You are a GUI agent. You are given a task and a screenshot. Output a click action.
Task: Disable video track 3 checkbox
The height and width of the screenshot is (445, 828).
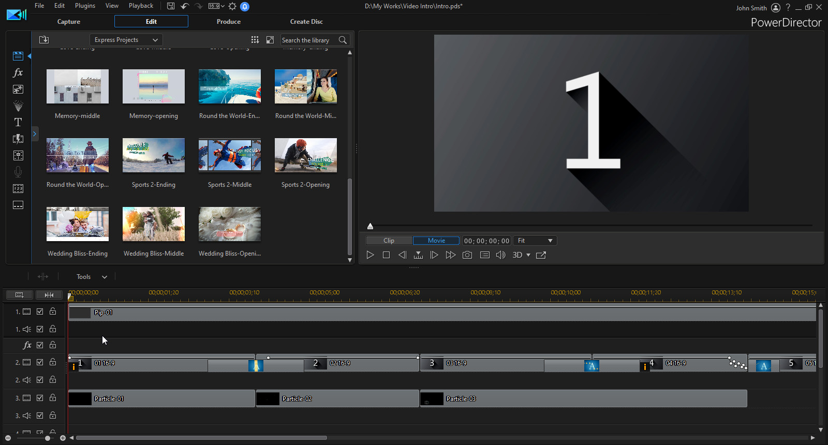pyautogui.click(x=40, y=398)
